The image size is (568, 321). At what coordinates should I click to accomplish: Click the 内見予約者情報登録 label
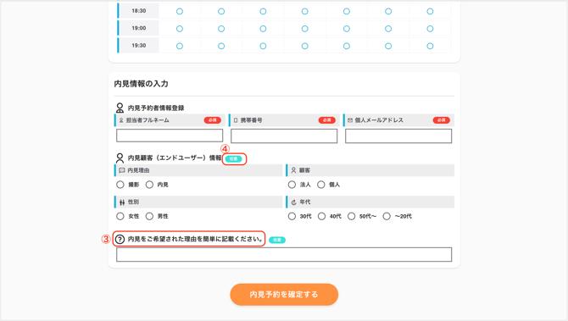156,108
